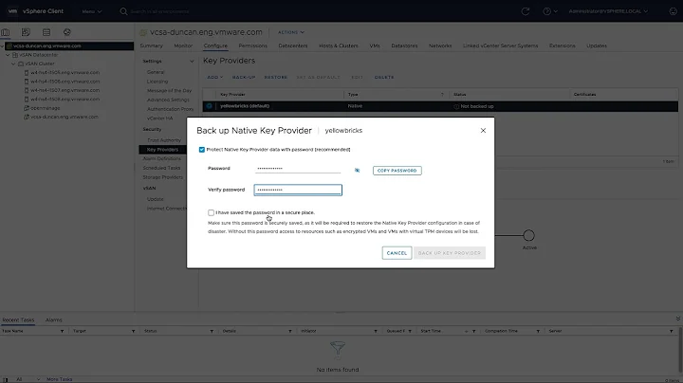Click Back Up Key Provider button

coord(450,253)
